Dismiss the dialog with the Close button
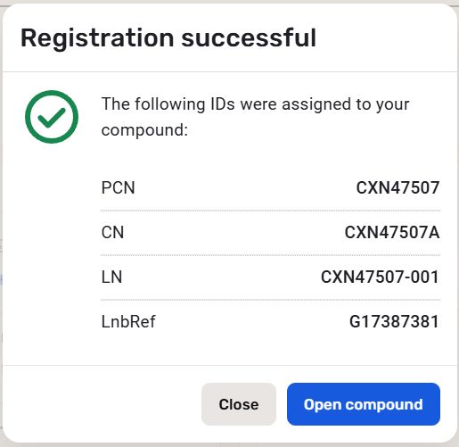This screenshot has width=459, height=447. [x=239, y=404]
